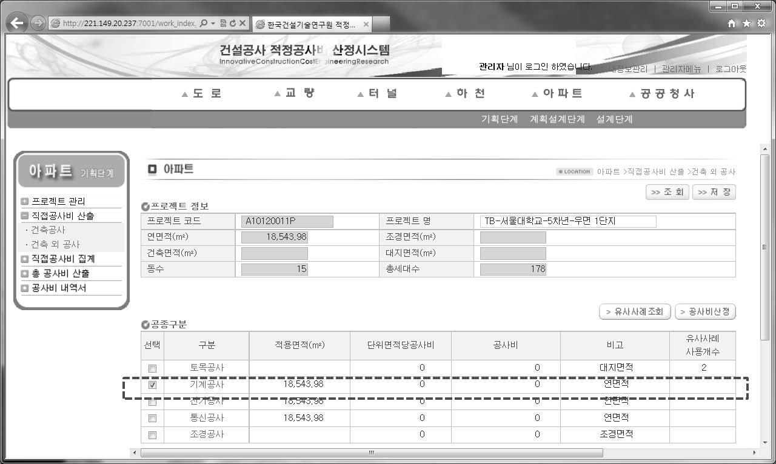Open the 하천 main menu
The height and width of the screenshot is (464, 776).
(465, 93)
